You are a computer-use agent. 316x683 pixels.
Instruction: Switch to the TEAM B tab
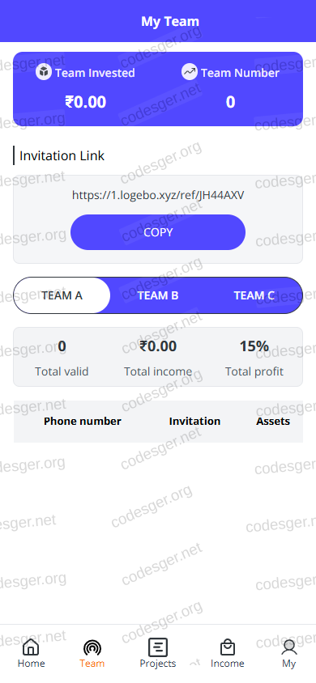click(x=158, y=295)
